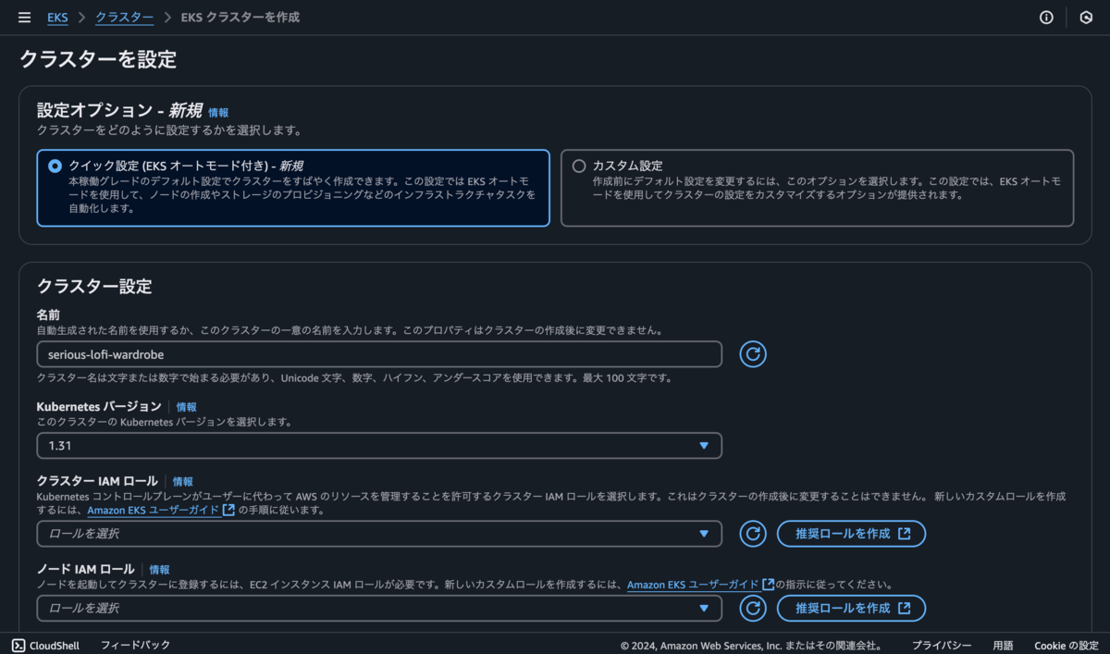Click 情報 link next to ノード IAM ロール
This screenshot has width=1110, height=654.
pos(159,570)
